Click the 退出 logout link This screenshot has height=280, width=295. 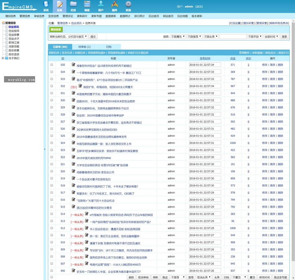[x=199, y=7]
